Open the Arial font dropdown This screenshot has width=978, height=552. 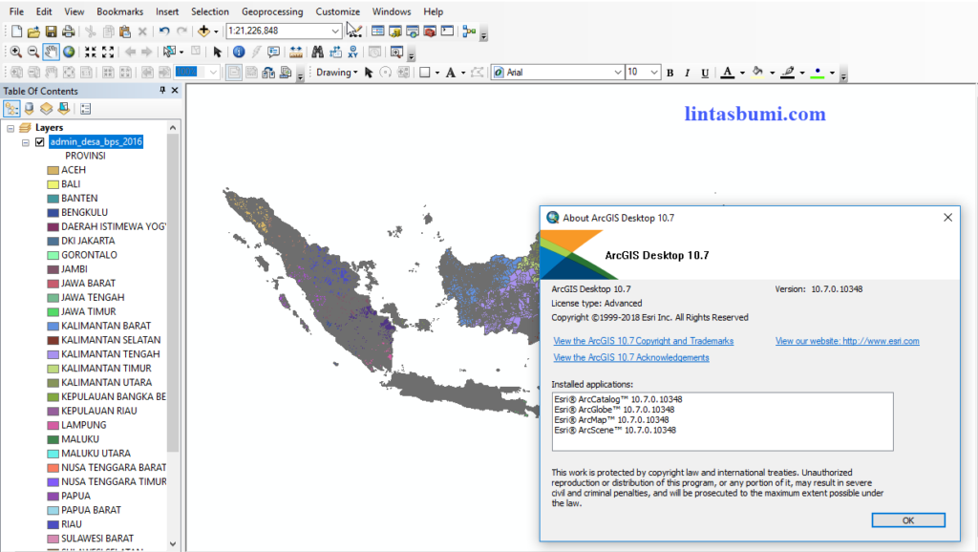619,72
